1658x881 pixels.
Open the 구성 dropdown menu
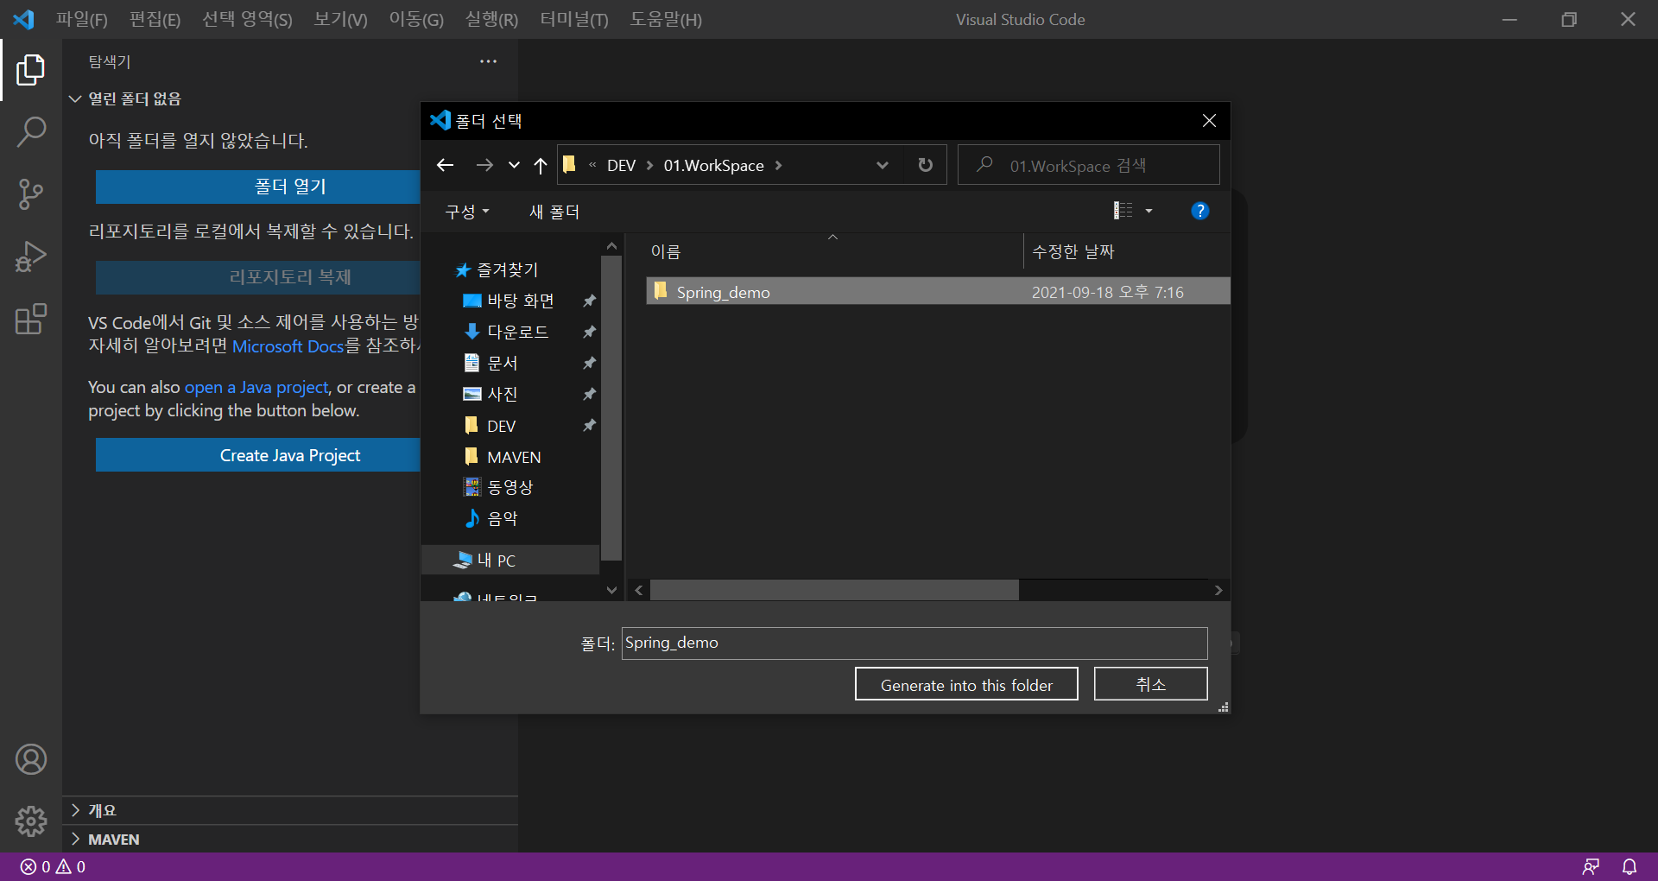[x=467, y=212]
